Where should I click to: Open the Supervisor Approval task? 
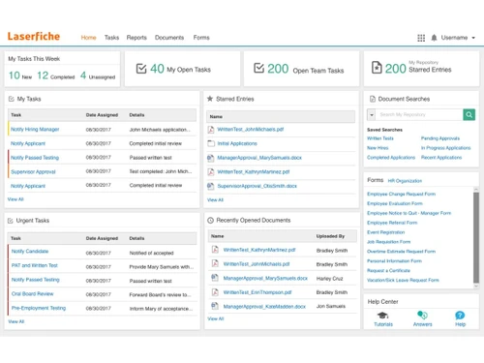[x=33, y=172]
